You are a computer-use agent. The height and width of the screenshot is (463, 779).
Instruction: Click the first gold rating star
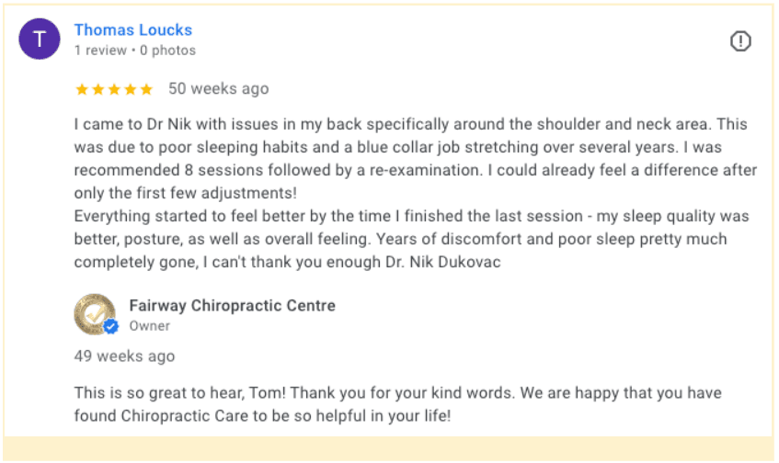pyautogui.click(x=82, y=89)
